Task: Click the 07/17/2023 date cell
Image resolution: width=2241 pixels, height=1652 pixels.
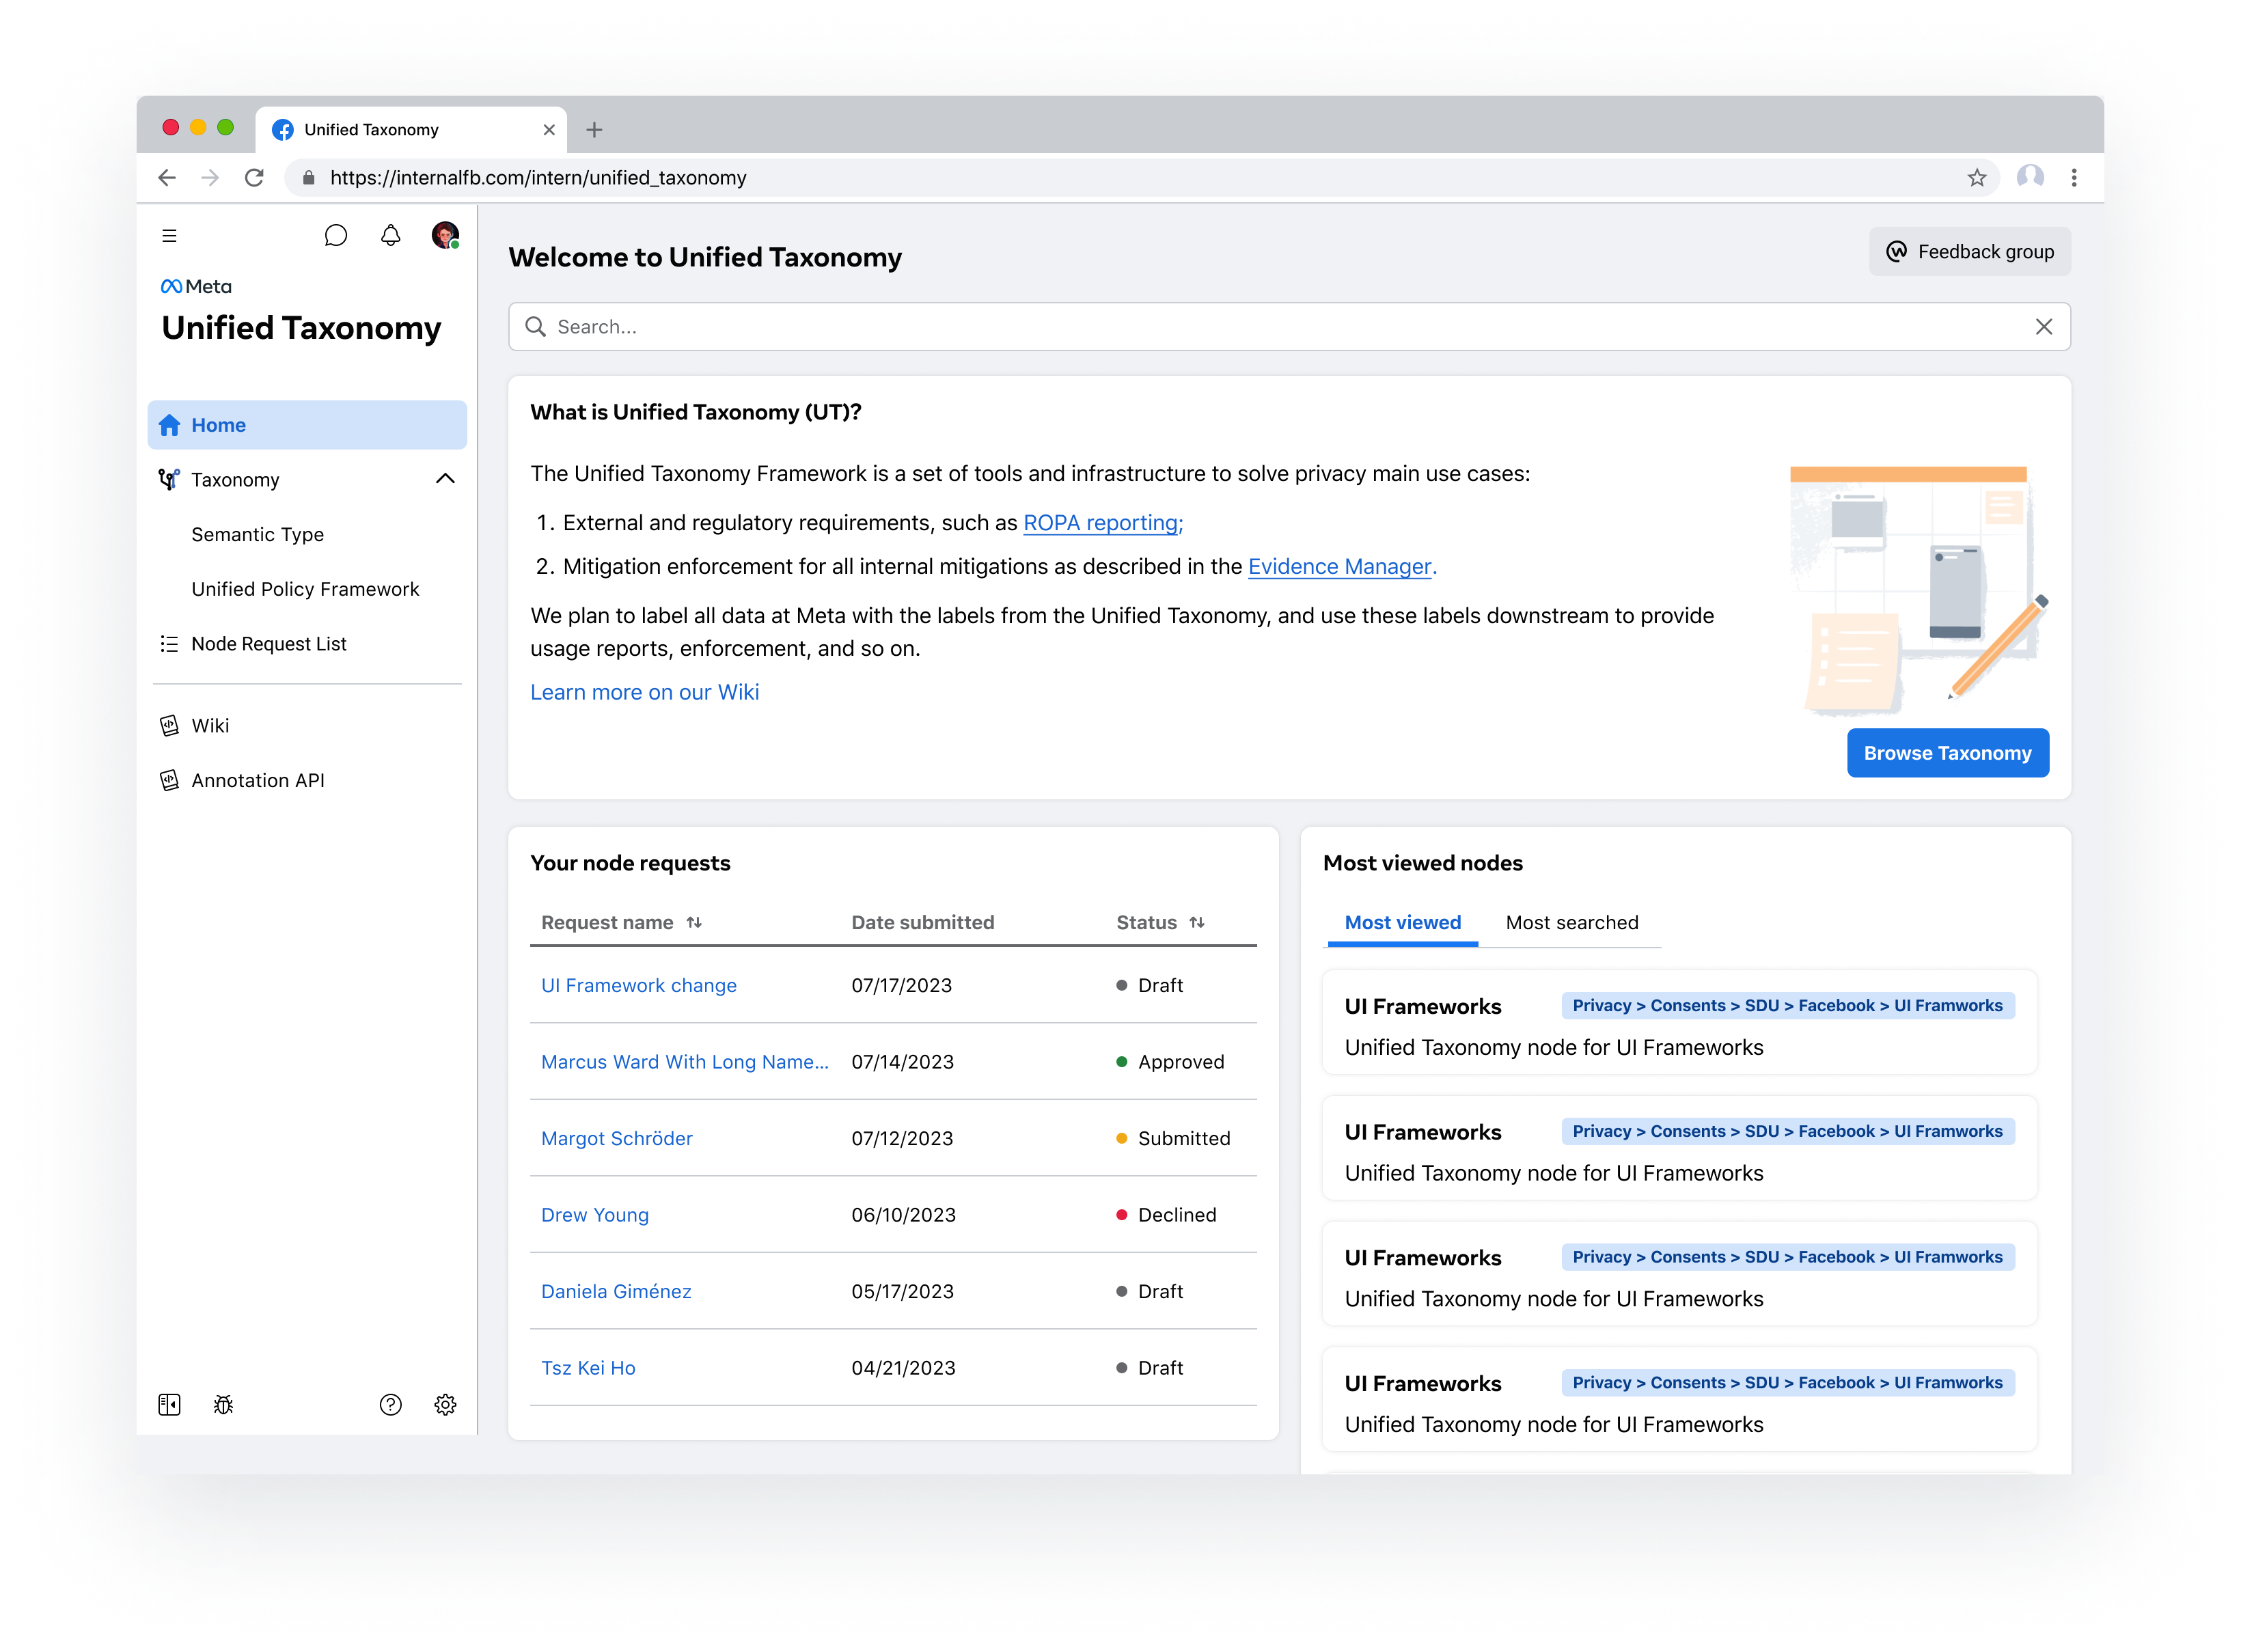Action: tap(902, 986)
